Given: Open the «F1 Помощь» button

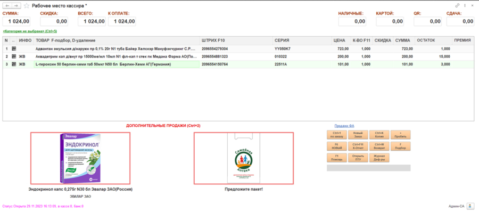Looking at the screenshot, I should (336, 158).
